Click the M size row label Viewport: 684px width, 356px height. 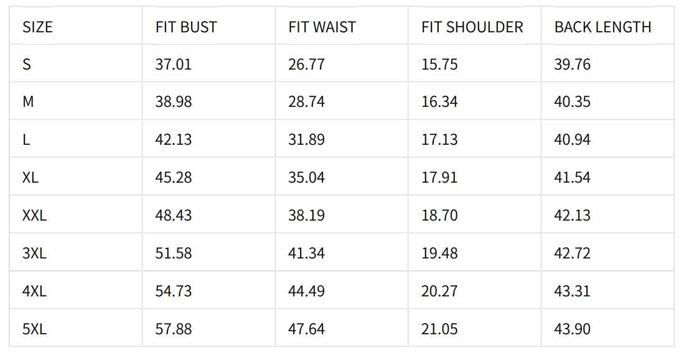tap(28, 102)
